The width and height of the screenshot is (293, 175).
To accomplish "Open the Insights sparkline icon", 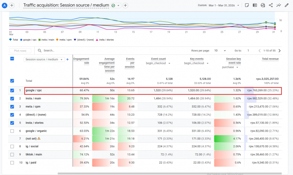I will click(279, 5).
